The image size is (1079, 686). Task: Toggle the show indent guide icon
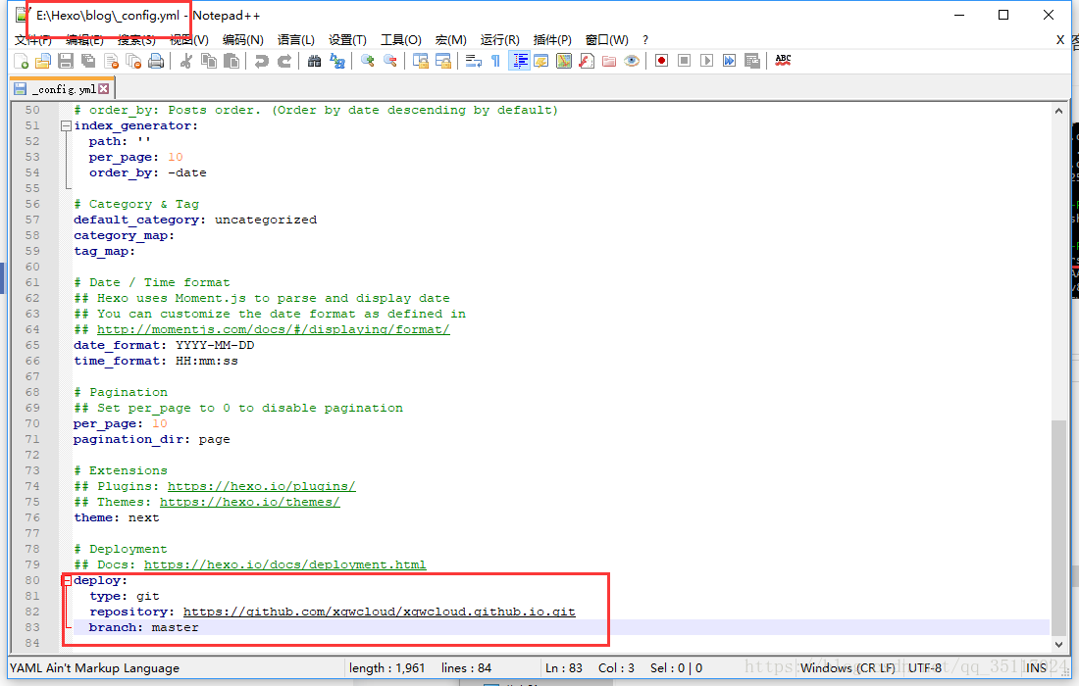[x=520, y=61]
